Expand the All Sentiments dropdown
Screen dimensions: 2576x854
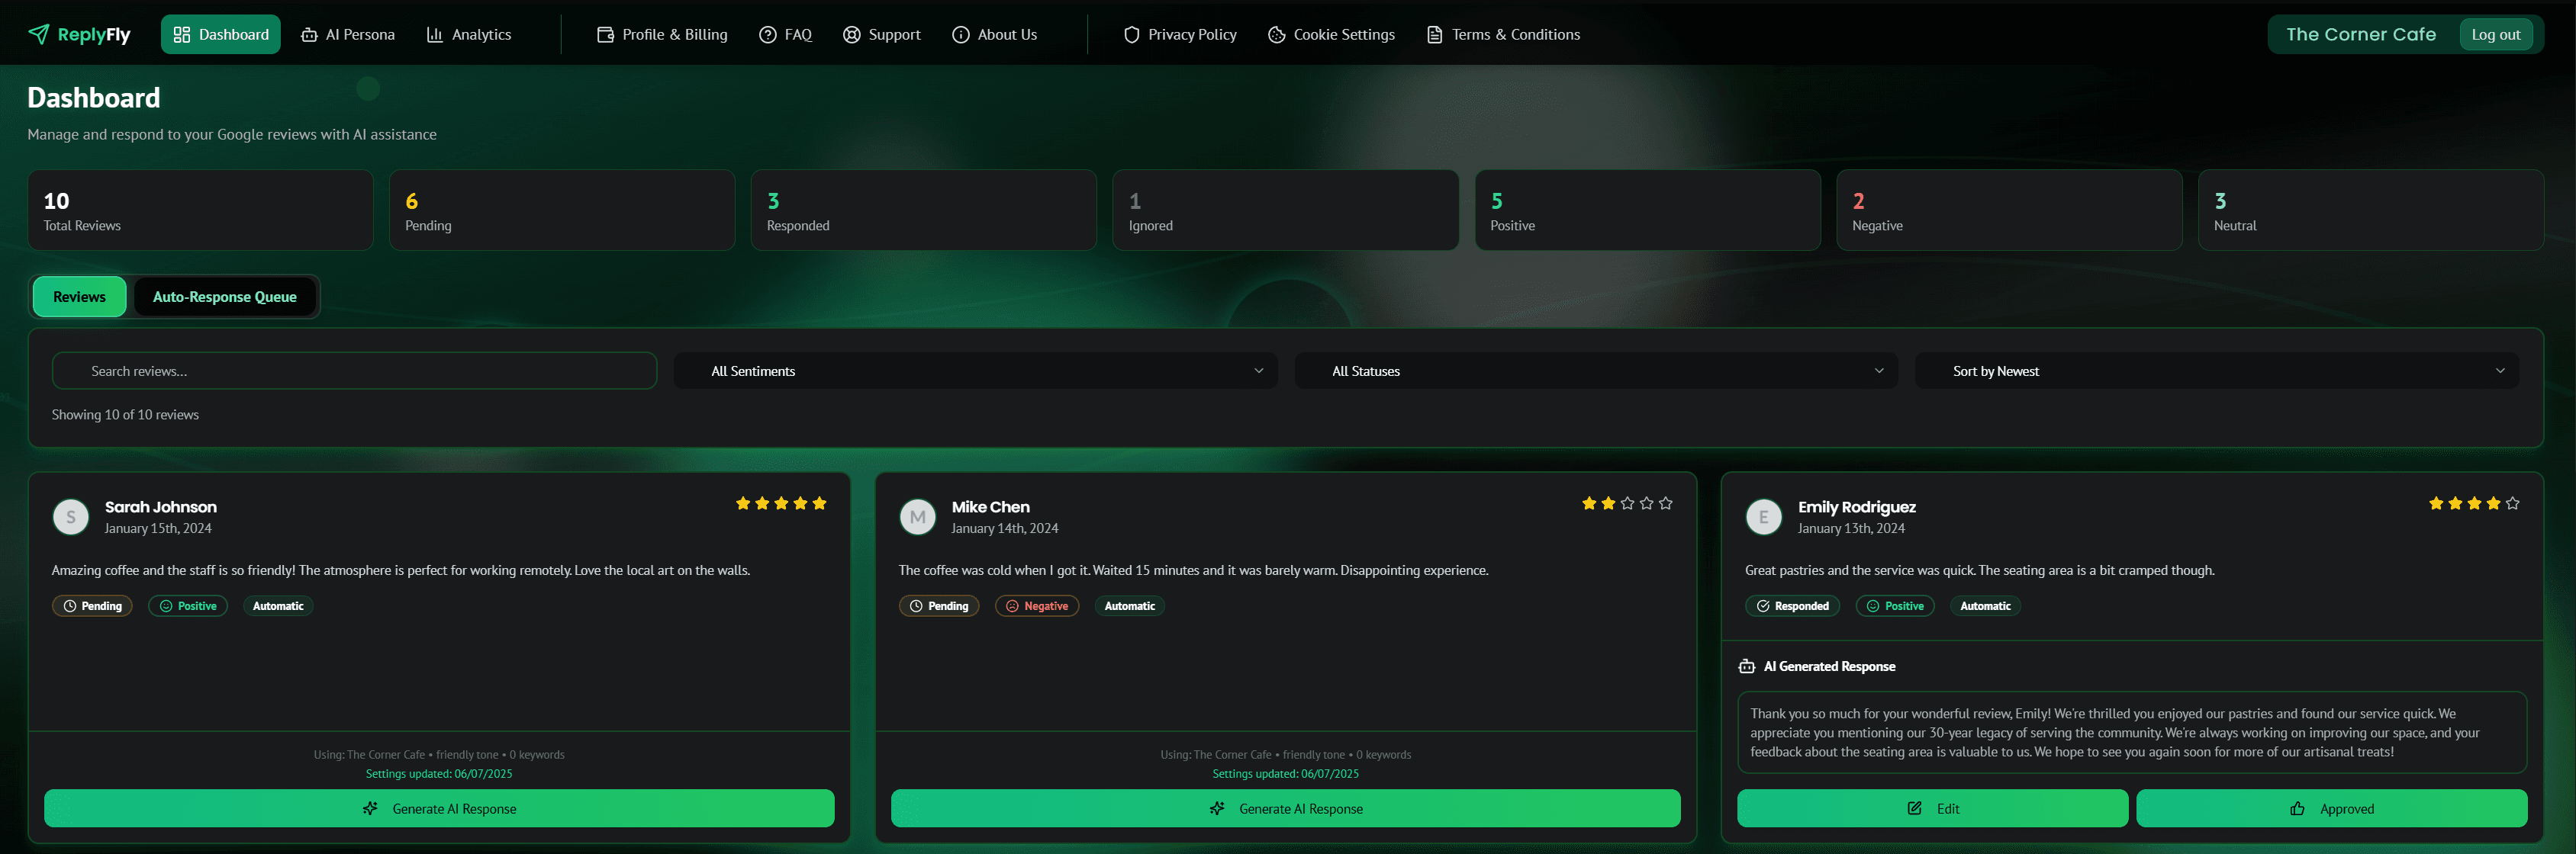975,371
